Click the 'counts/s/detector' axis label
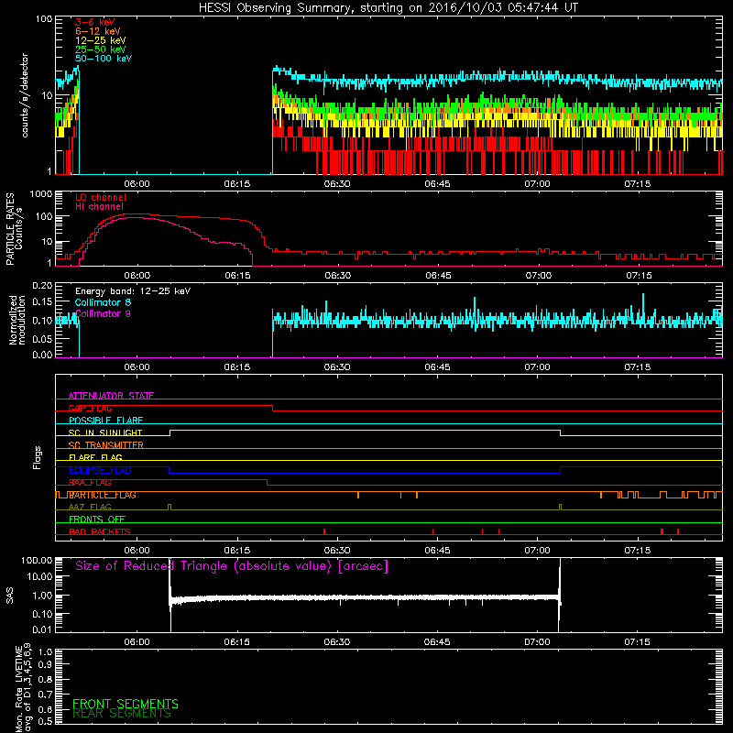This screenshot has width=733, height=733. 25,95
